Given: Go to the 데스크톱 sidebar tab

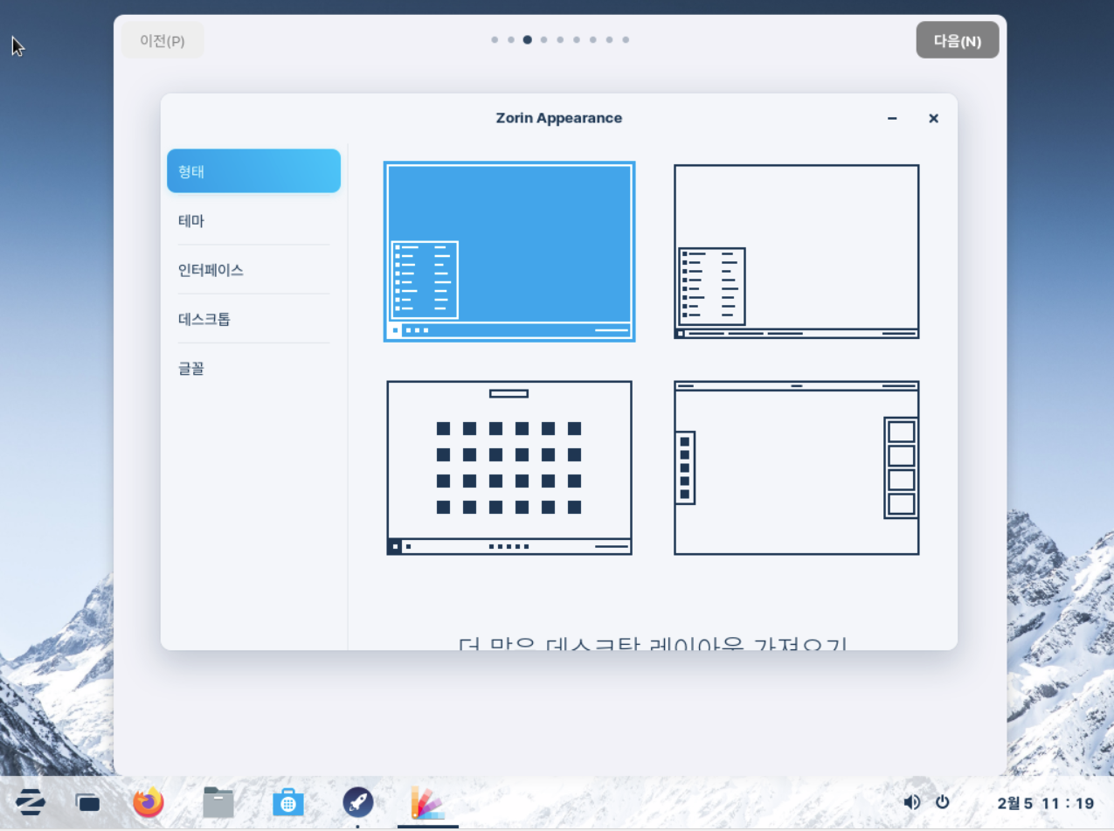Looking at the screenshot, I should pyautogui.click(x=253, y=319).
